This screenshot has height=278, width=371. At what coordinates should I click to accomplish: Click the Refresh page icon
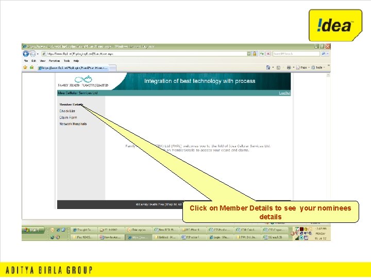point(262,54)
